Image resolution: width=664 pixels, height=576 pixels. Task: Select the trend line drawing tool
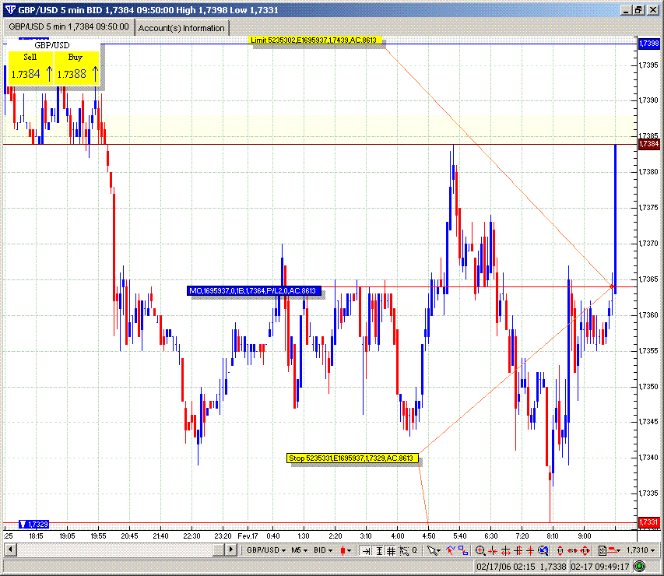pos(450,550)
